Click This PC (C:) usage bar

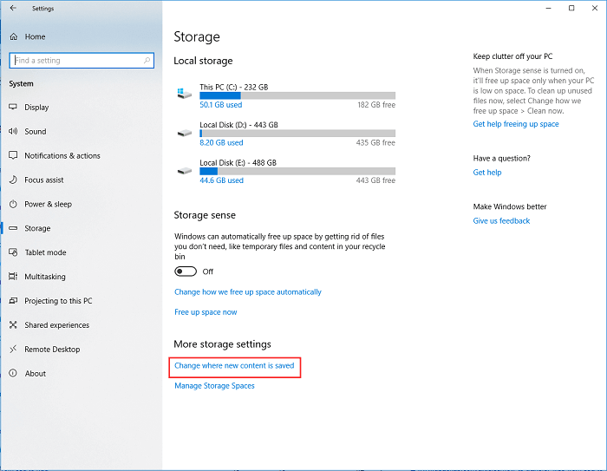pos(297,95)
